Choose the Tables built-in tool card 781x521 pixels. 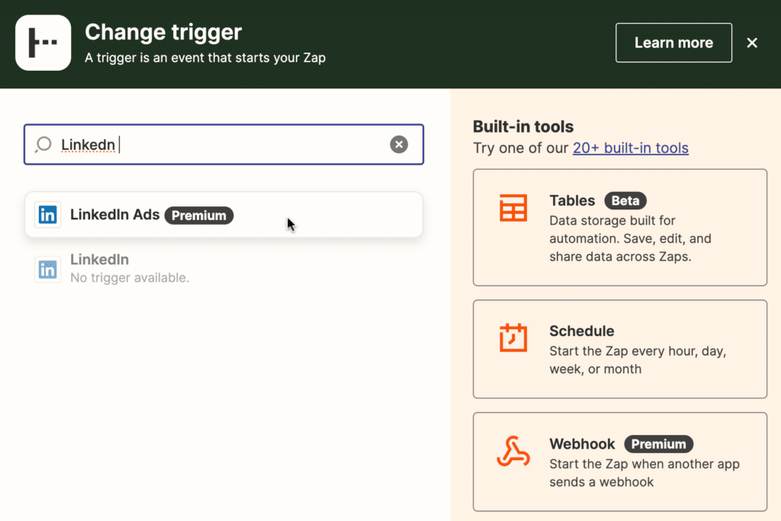tap(619, 228)
